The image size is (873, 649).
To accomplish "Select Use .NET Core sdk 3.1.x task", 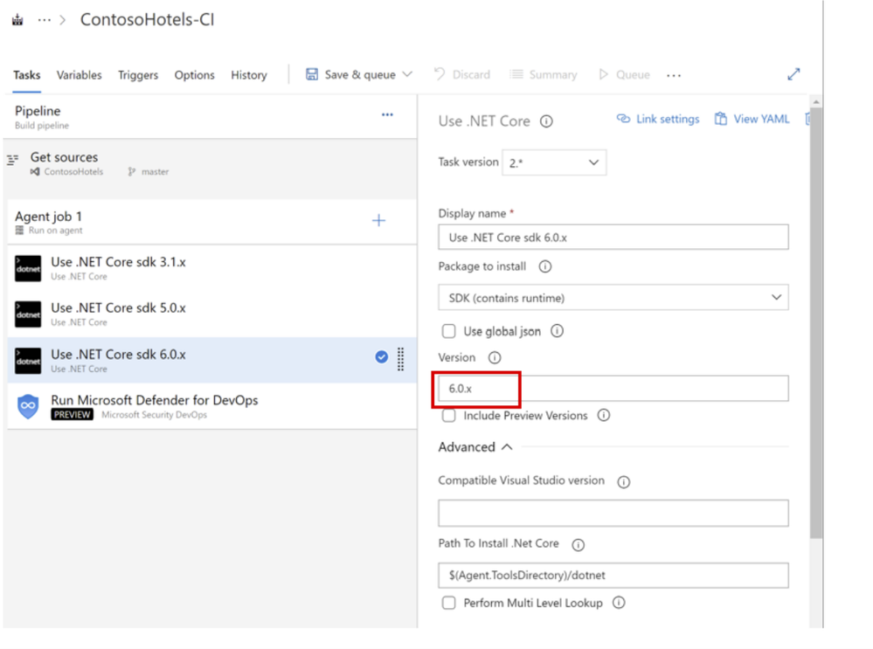I will click(x=212, y=268).
